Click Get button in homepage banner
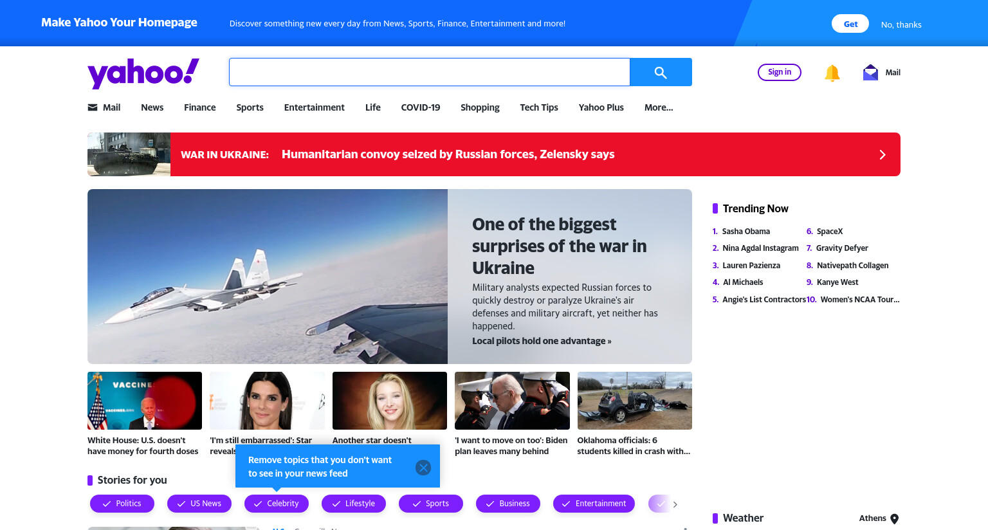Image resolution: width=988 pixels, height=530 pixels. [x=850, y=24]
